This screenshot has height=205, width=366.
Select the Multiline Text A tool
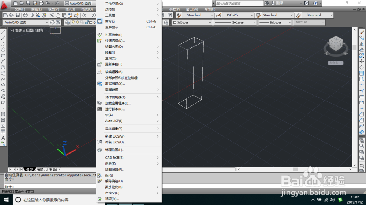click(3, 138)
